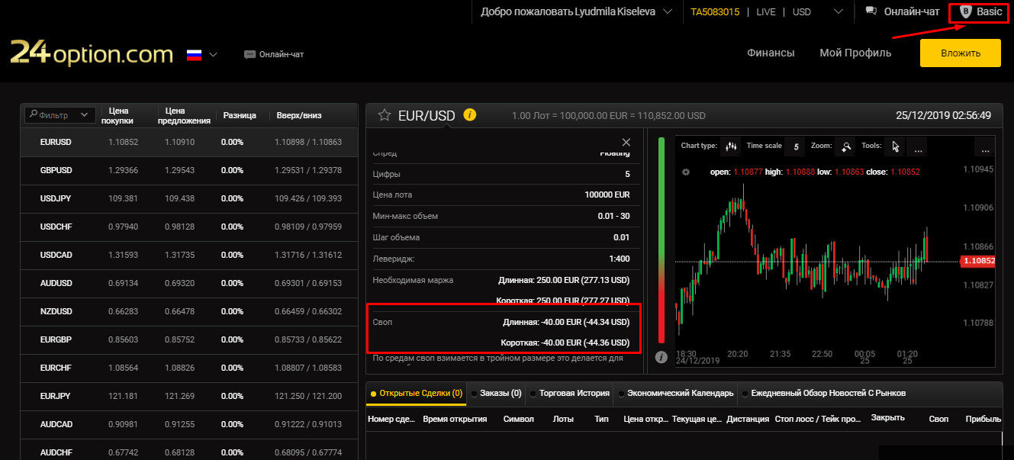Open the Basic account level badge
The height and width of the screenshot is (460, 1014).
tap(981, 11)
